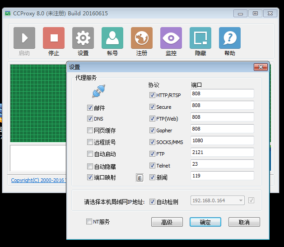The width and height of the screenshot is (284, 247).
Task: Click the 请选择本机局域网IP地址 label
Action: point(114,202)
